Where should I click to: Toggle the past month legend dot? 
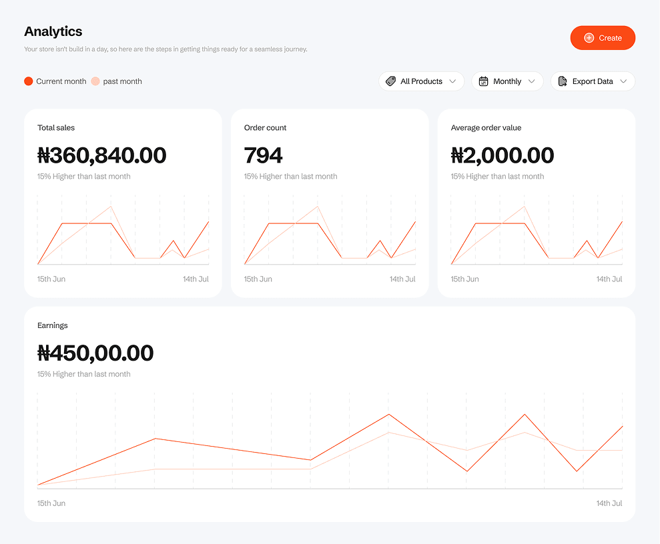point(95,81)
